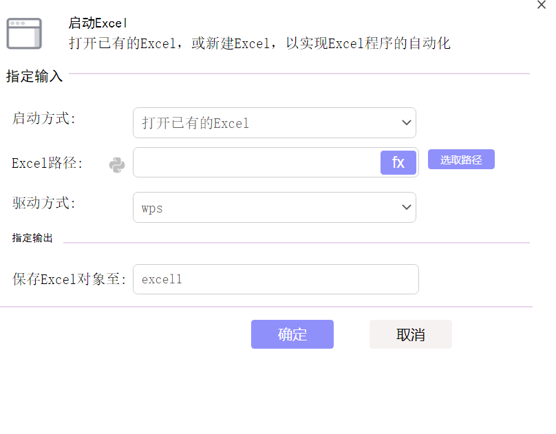Expand the 驱动方式 wps dropdown

coord(275,208)
